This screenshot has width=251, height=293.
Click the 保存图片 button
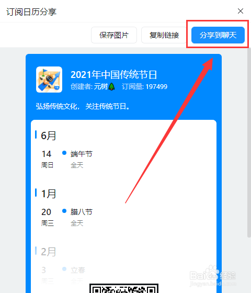(x=114, y=35)
